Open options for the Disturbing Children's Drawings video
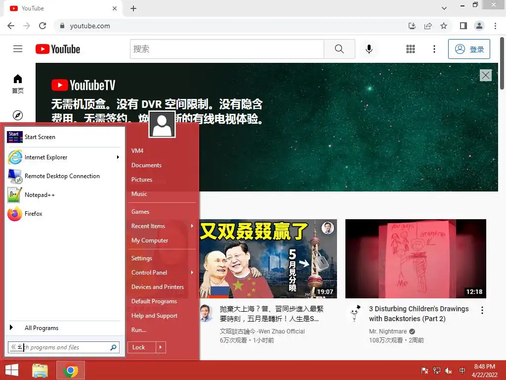The image size is (506, 380). click(x=482, y=310)
